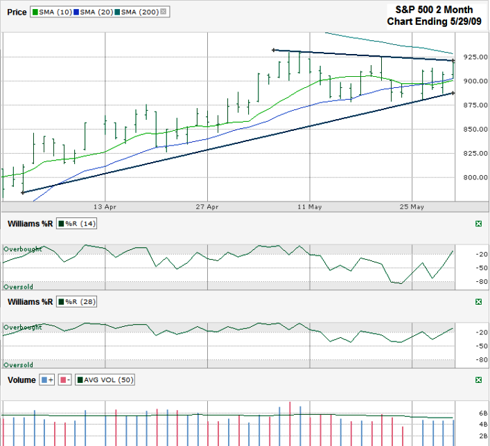This screenshot has width=490, height=446.
Task: Click the Williams %R title above %R (14)
Action: 30,224
